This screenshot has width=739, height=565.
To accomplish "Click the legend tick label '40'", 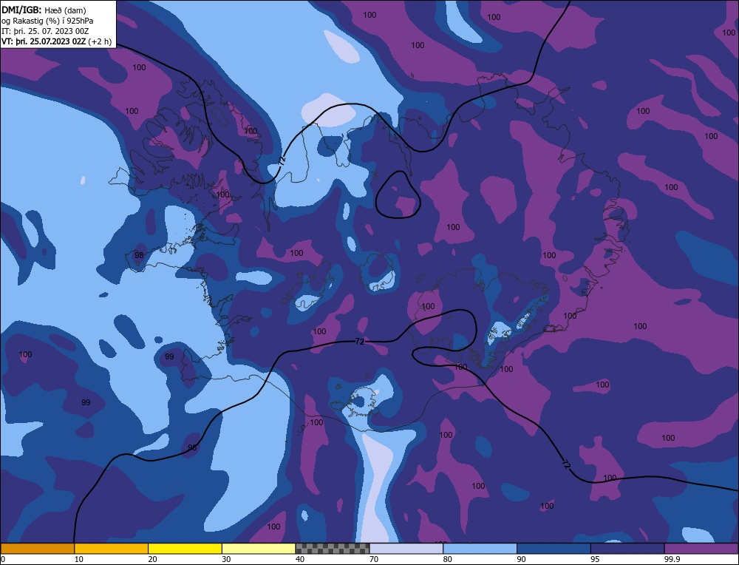I will [300, 559].
